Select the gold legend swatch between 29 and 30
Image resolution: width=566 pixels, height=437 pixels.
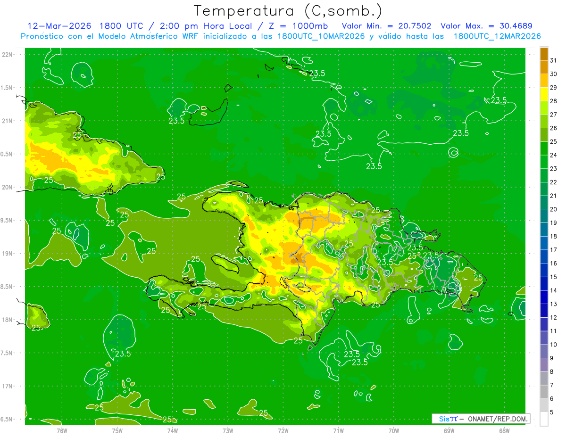pyautogui.click(x=544, y=81)
